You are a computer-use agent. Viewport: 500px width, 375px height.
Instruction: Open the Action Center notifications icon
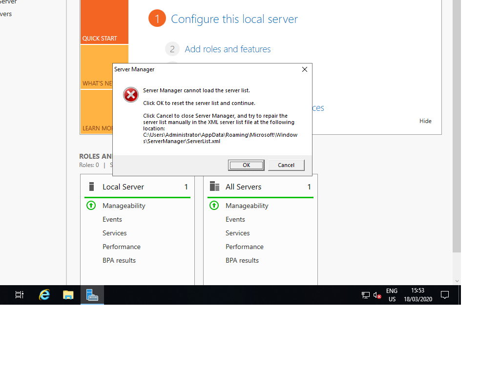coord(445,295)
